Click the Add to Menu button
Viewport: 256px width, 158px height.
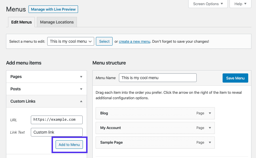coord(69,145)
